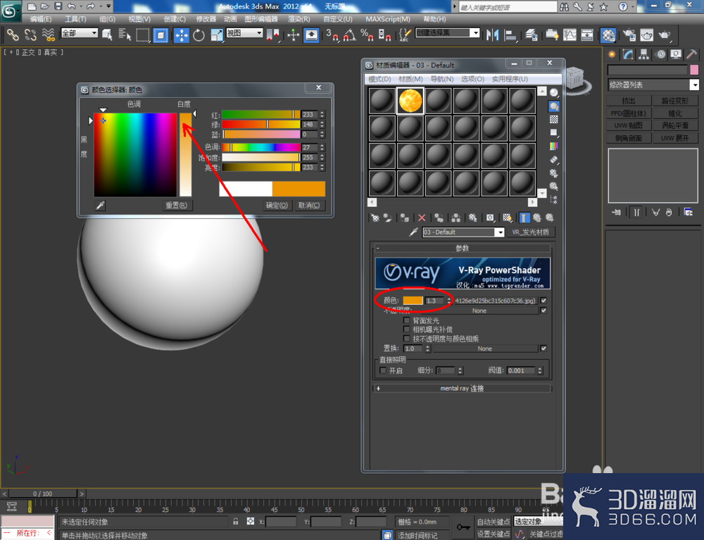
Task: Click the 挤出 modifier button
Action: point(629,101)
